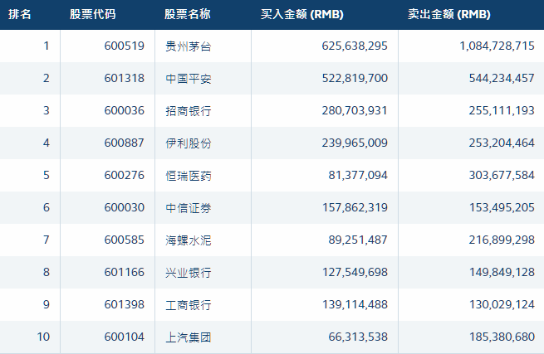Click sell amount 216,899,298
Image resolution: width=544 pixels, height=354 pixels.
tap(502, 240)
